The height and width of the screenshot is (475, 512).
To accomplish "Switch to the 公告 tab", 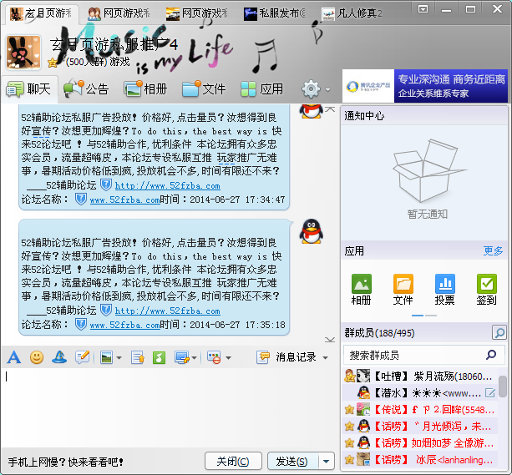I will coord(86,88).
